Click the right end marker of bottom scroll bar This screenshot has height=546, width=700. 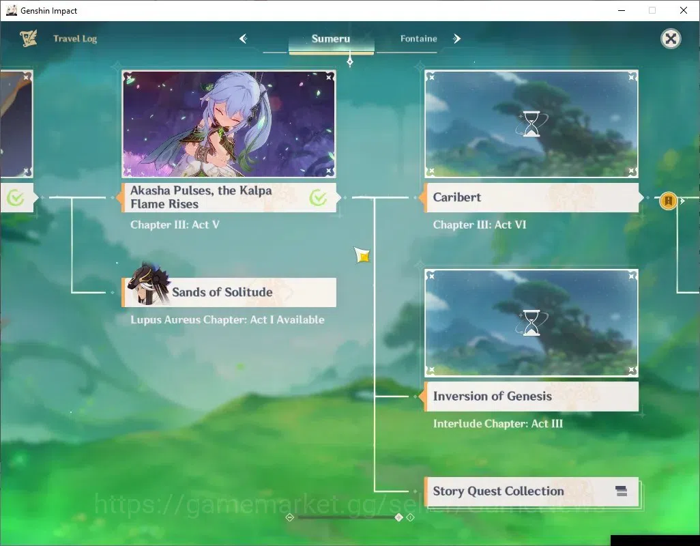(411, 517)
